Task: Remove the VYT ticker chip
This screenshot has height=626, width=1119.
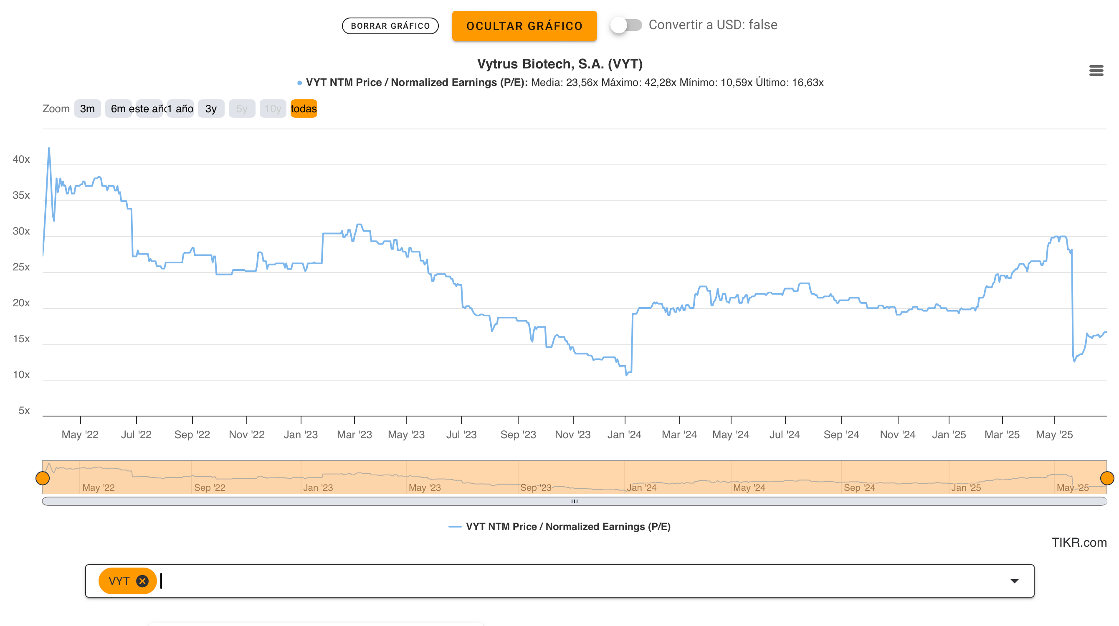Action: [142, 581]
